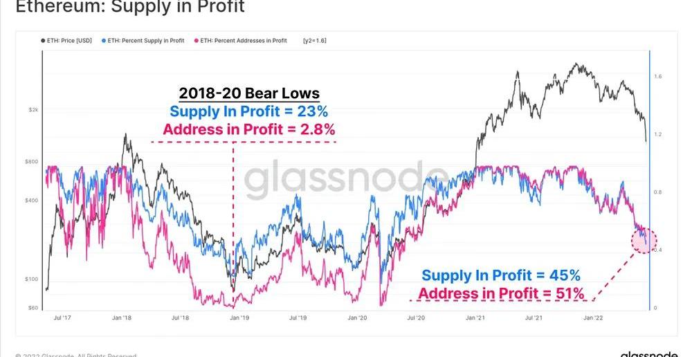Screen dimensions: 692x357
Task: Click the Jul '20 x-axis date label
Action: (416, 318)
